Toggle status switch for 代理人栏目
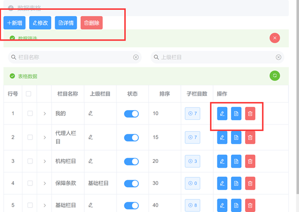Viewport: 299px width, 212px height. 131,138
